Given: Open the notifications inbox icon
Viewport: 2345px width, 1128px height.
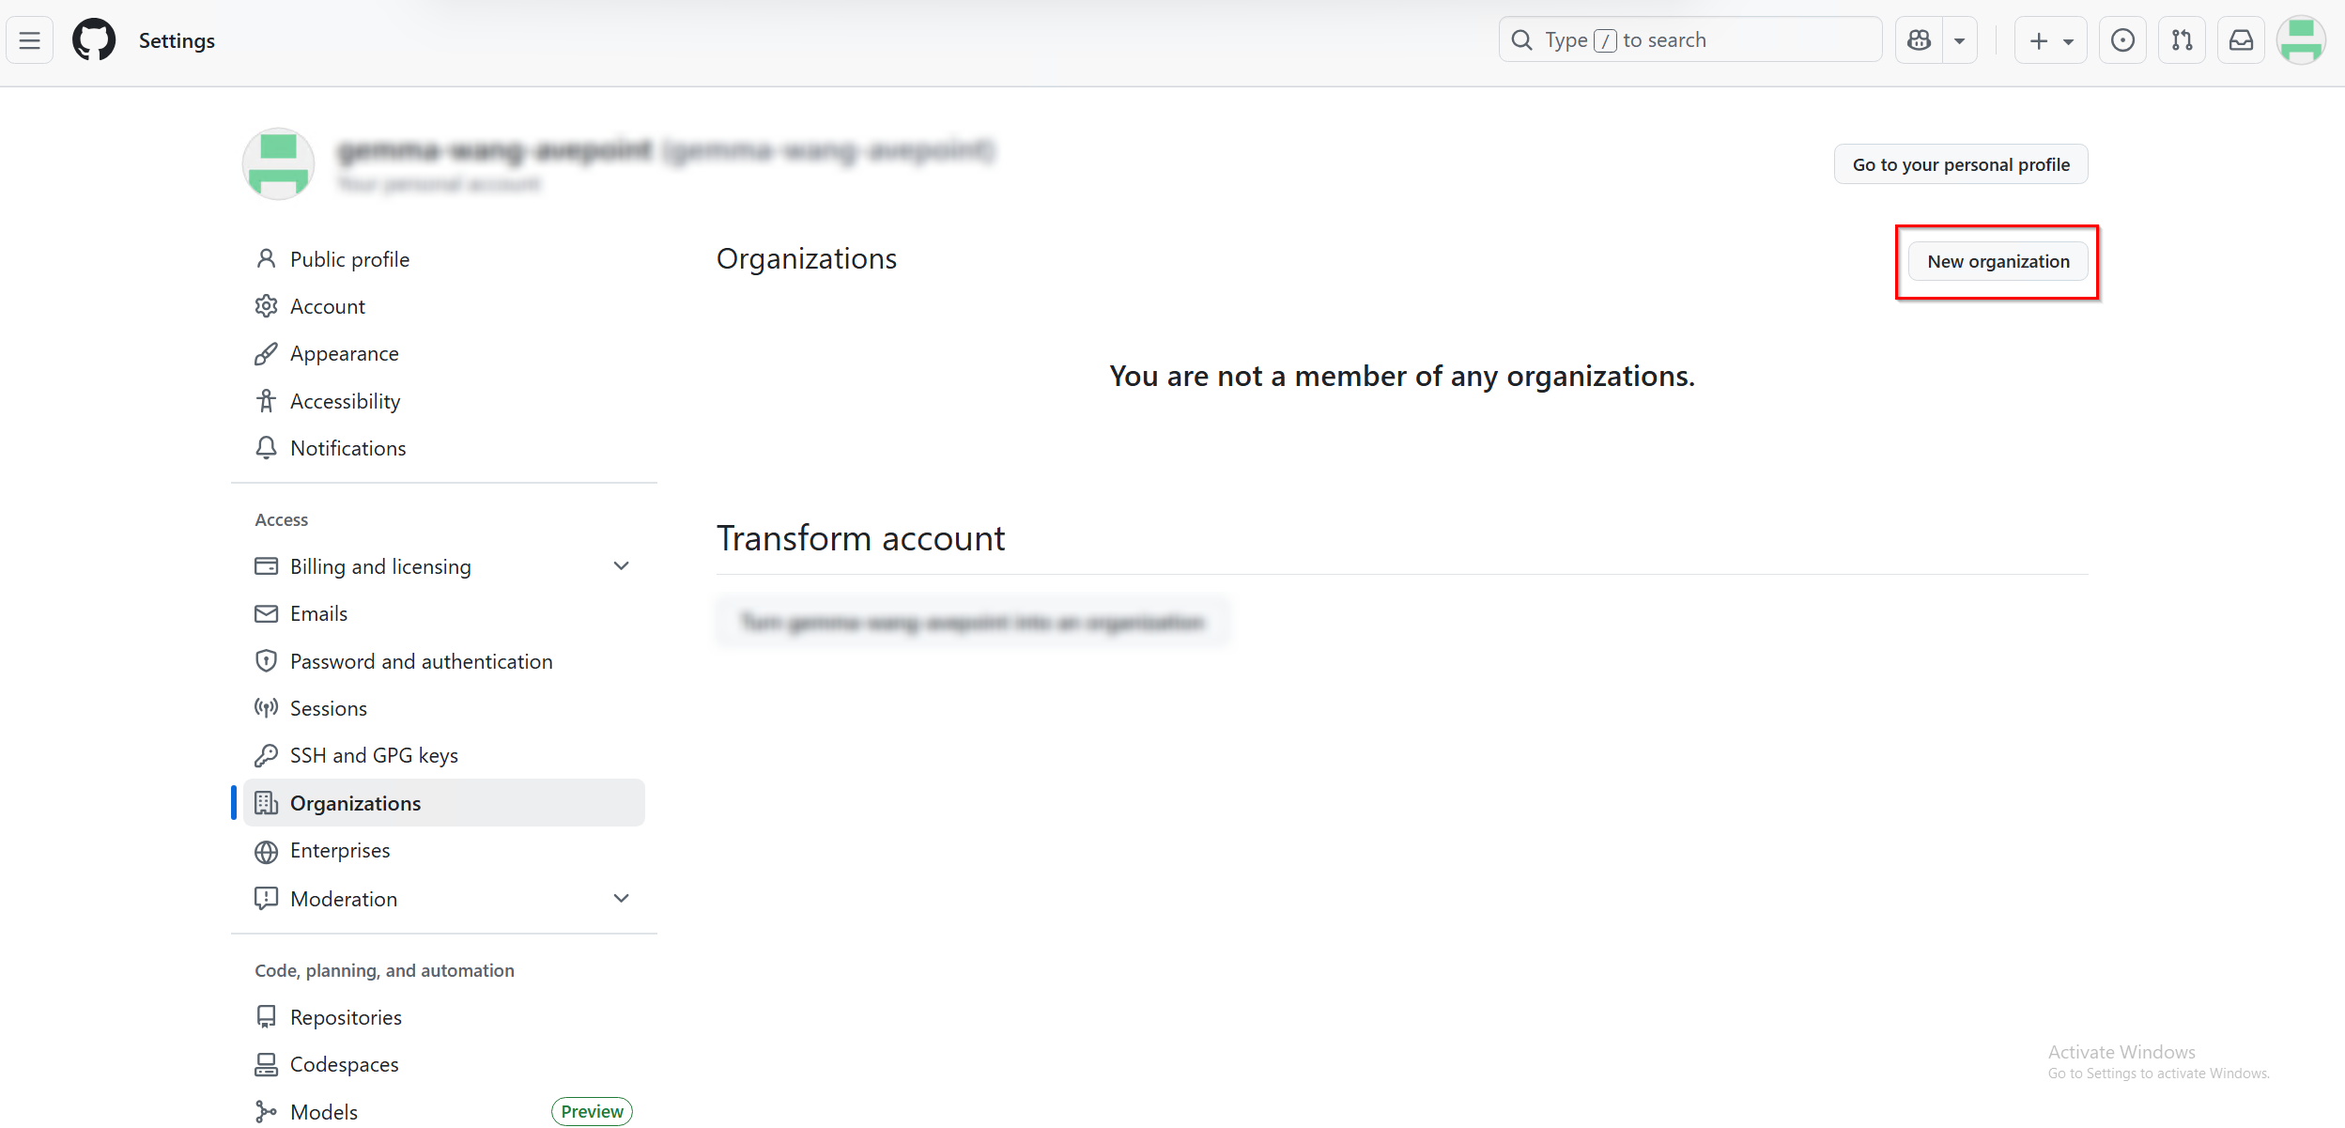Looking at the screenshot, I should (2241, 39).
